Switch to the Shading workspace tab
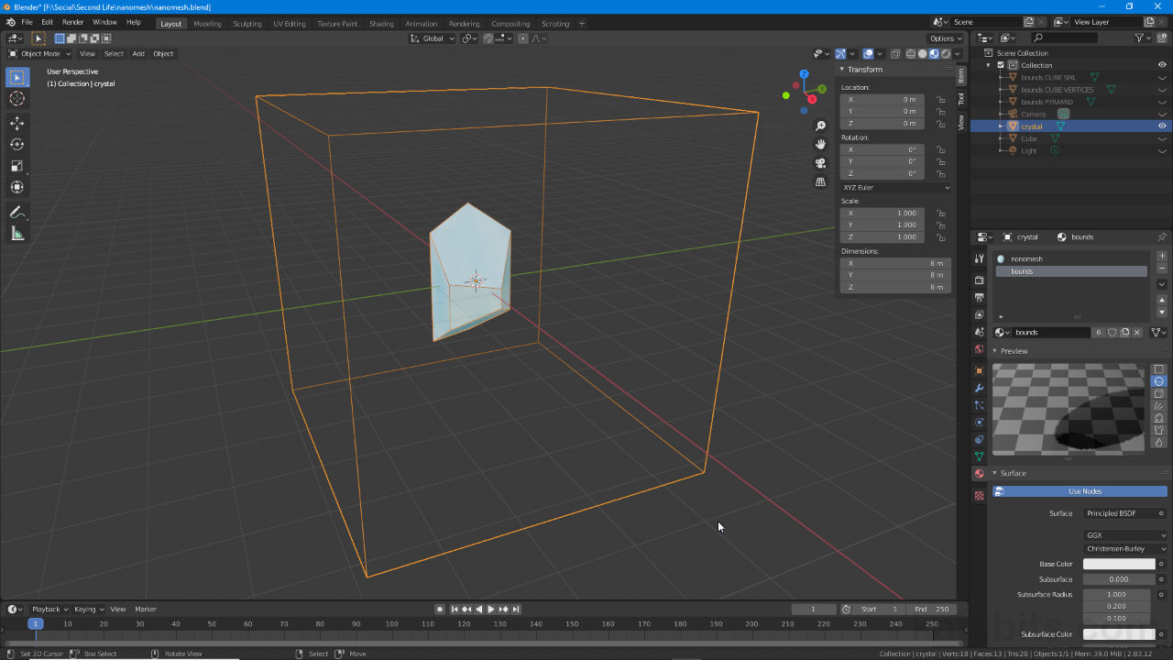The image size is (1173, 660). point(381,24)
